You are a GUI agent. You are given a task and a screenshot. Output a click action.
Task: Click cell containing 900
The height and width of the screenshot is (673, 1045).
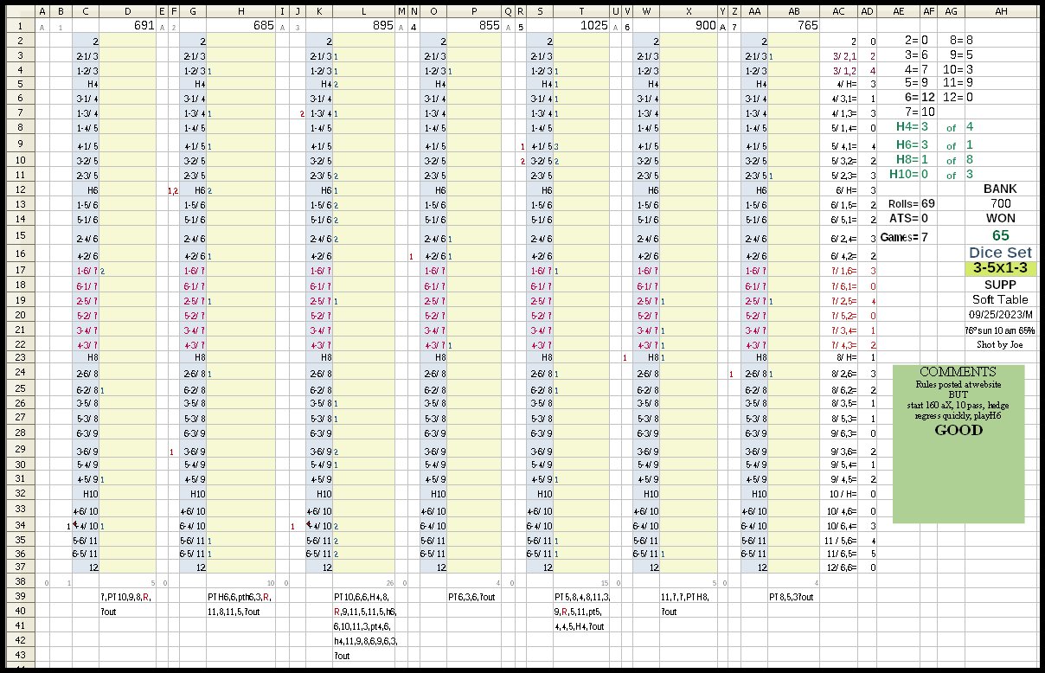tap(689, 26)
